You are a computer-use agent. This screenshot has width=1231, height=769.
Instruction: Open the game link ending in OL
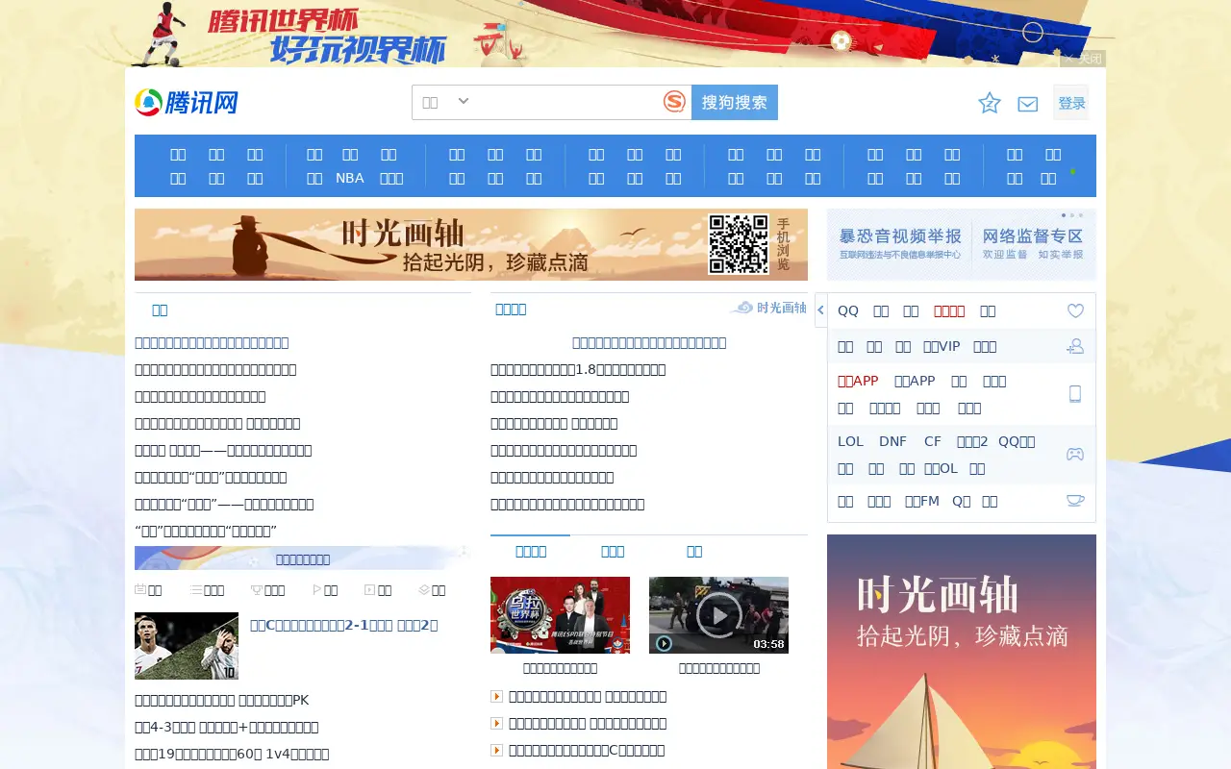pos(941,468)
